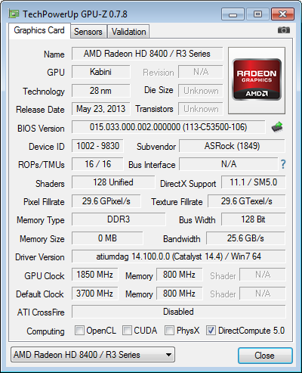Screen dimensions: 302x373
Task: Select the Graphics Card tab
Action: [39, 30]
